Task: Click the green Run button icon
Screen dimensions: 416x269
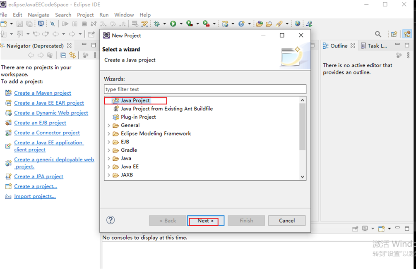Action: click(173, 24)
